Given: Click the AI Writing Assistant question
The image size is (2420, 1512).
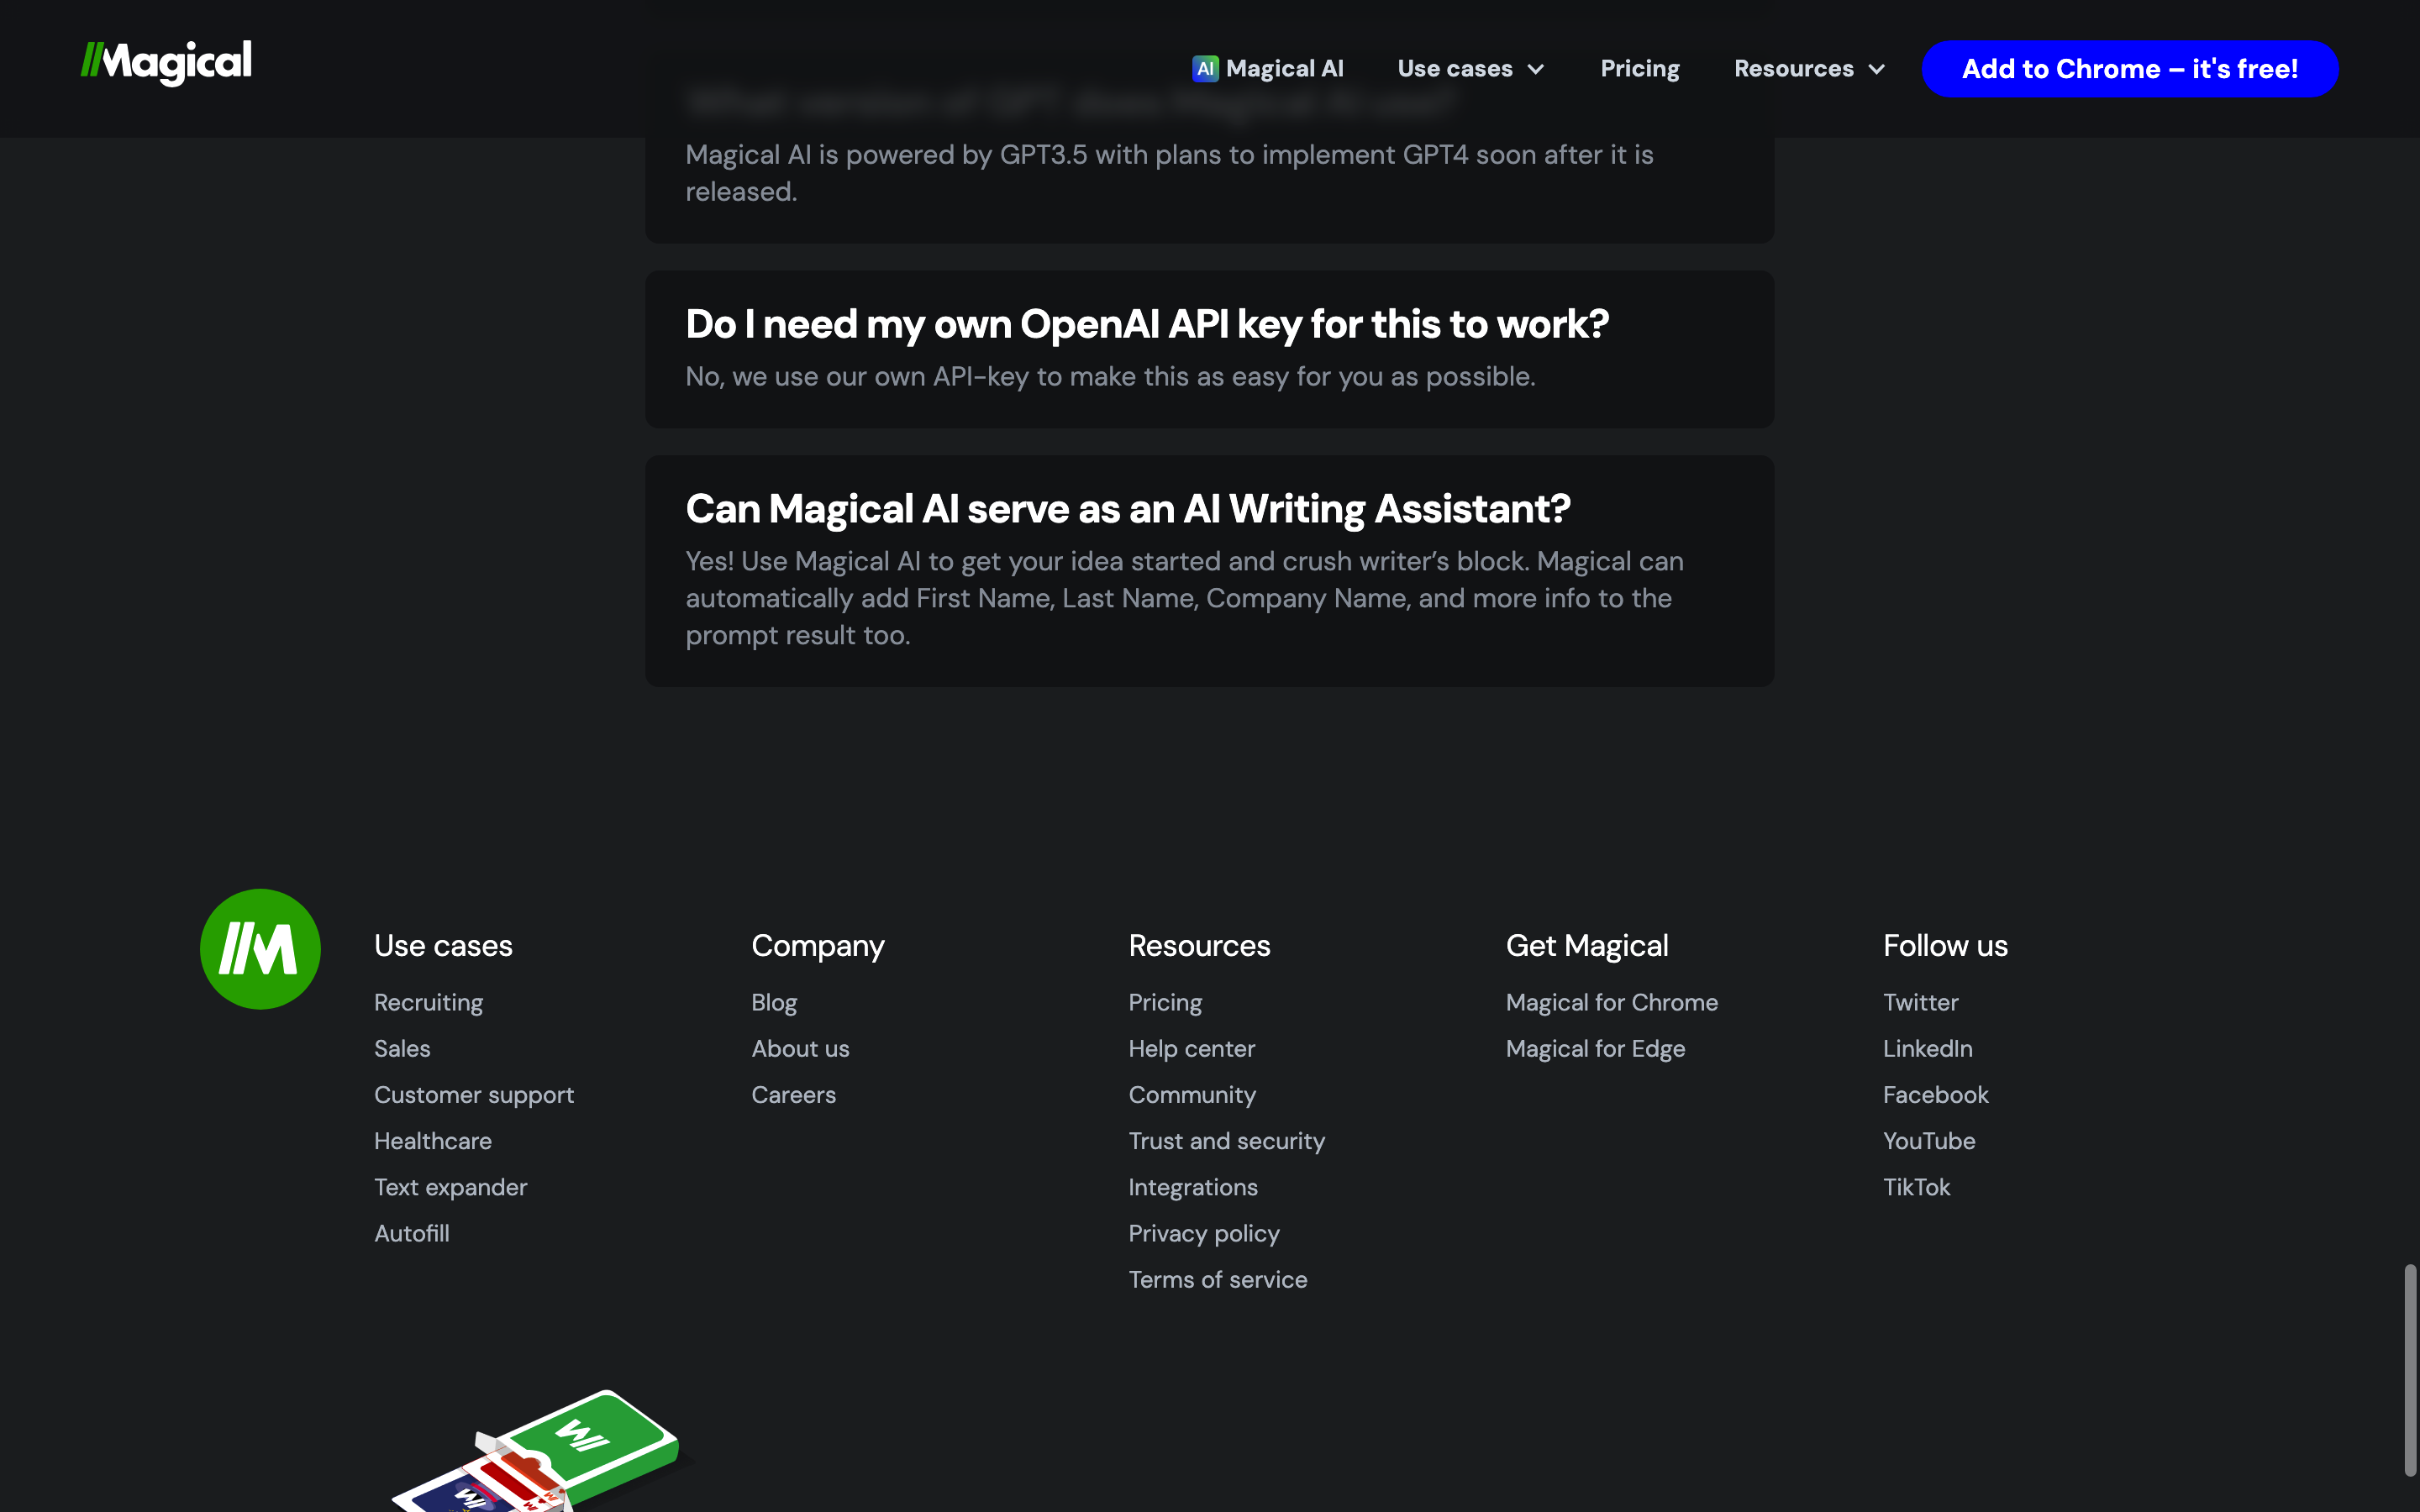Looking at the screenshot, I should point(1128,509).
